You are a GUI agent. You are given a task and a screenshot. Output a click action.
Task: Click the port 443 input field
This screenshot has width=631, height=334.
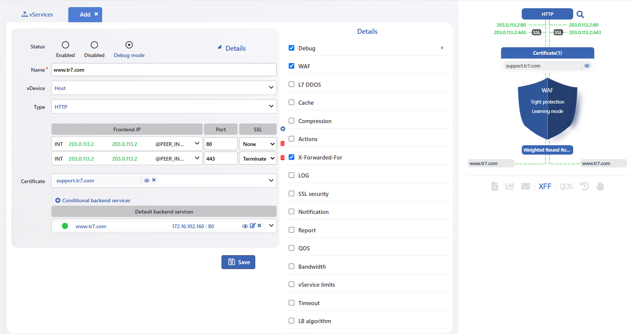pyautogui.click(x=221, y=158)
